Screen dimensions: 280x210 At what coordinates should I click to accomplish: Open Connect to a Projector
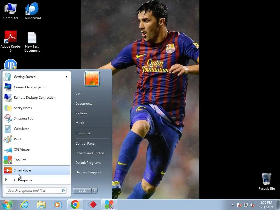point(37,87)
